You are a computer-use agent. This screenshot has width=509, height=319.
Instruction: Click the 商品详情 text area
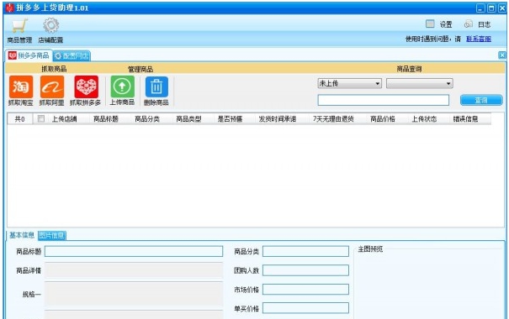[x=134, y=270]
